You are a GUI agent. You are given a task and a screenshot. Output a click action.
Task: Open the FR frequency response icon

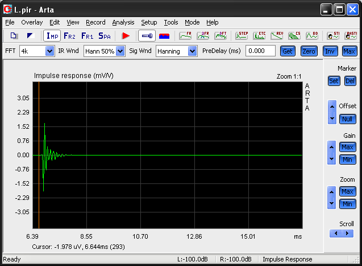tap(185, 36)
